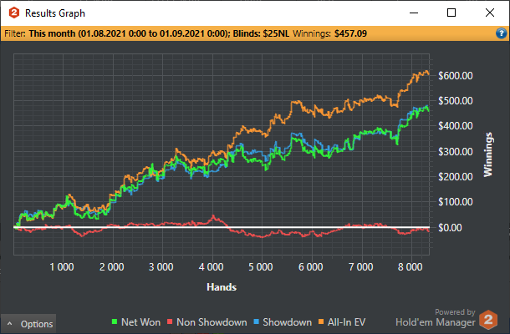Viewport: 510px width, 334px height.
Task: Expand the Options panel
Action: (x=28, y=324)
